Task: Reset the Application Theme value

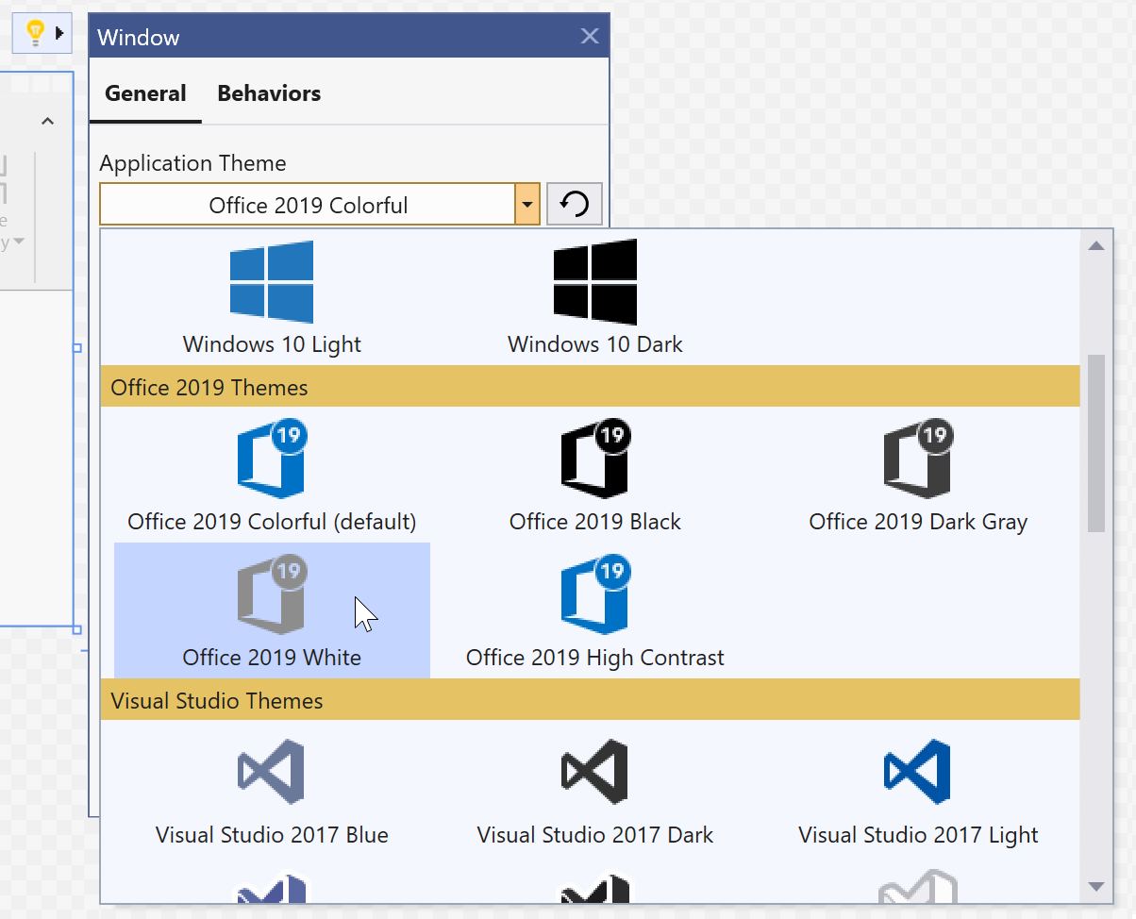Action: [x=575, y=205]
